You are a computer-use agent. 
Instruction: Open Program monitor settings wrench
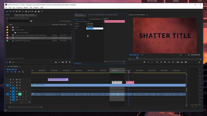coord(189,55)
